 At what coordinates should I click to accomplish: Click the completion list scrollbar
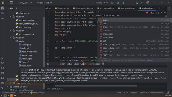[171, 20]
